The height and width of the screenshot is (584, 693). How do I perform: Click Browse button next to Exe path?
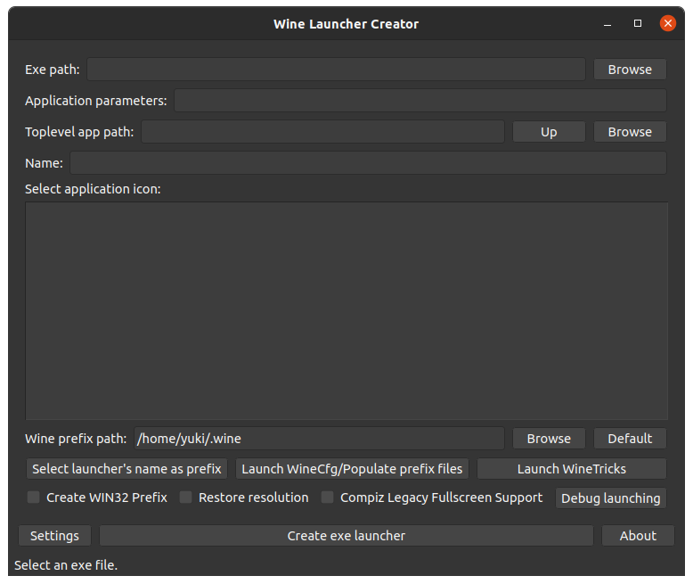tap(630, 70)
